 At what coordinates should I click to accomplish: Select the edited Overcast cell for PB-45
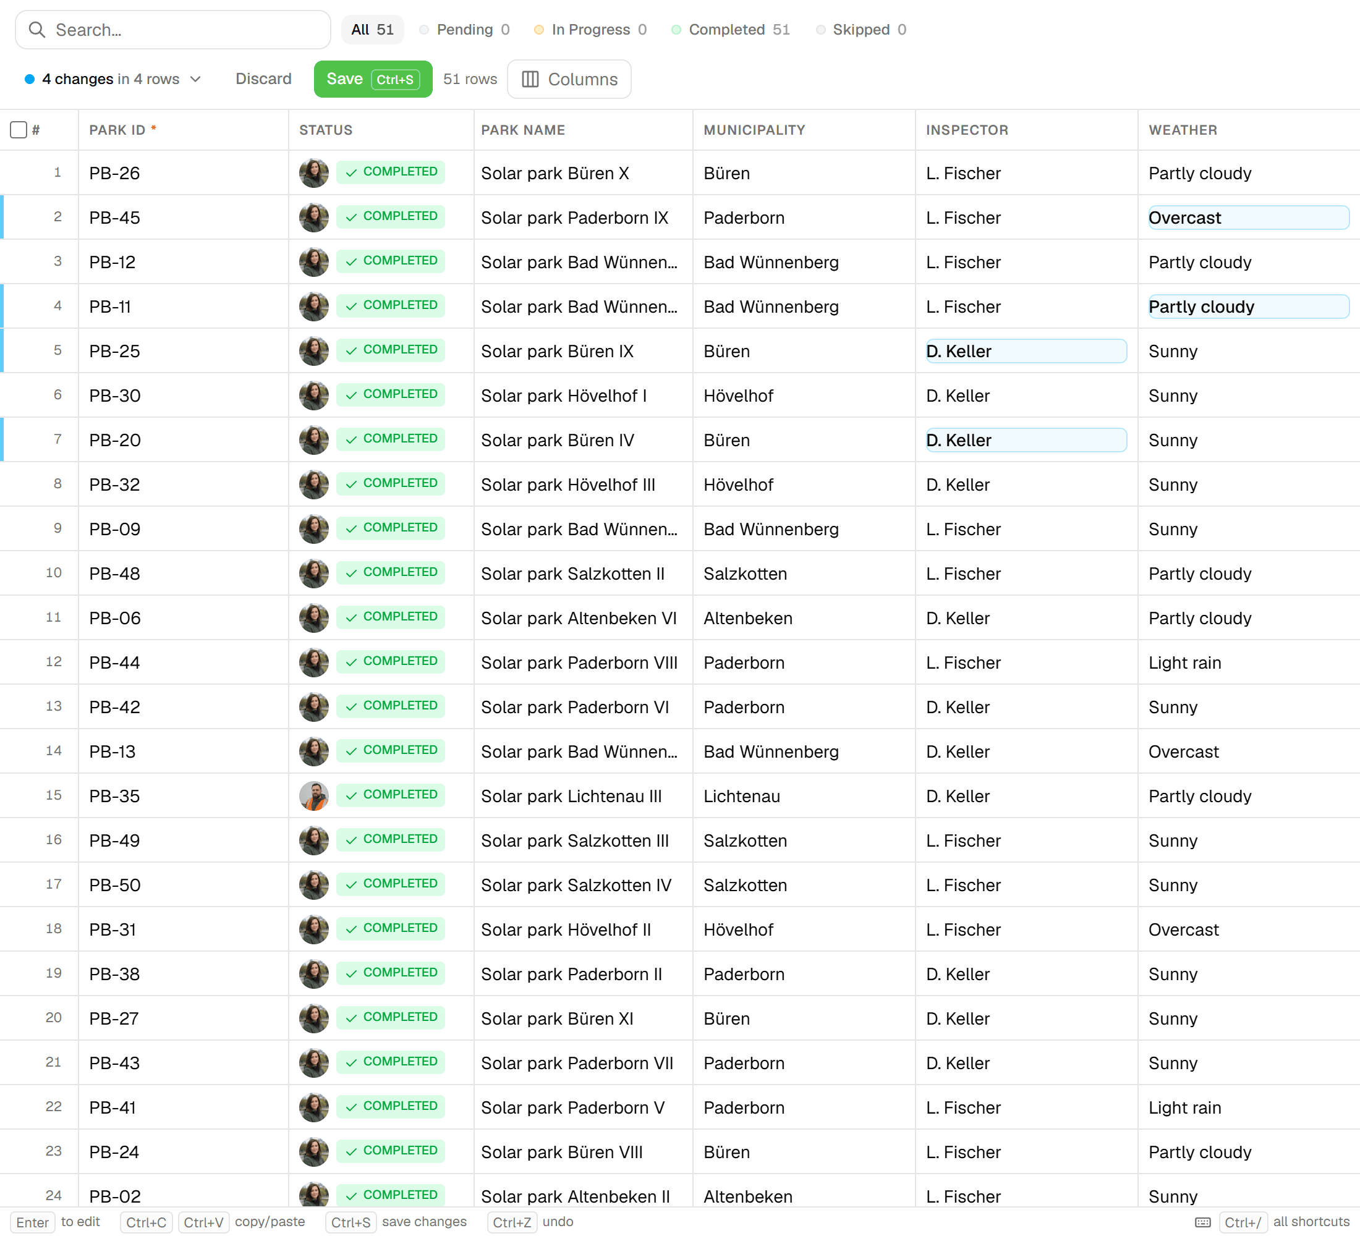1249,217
